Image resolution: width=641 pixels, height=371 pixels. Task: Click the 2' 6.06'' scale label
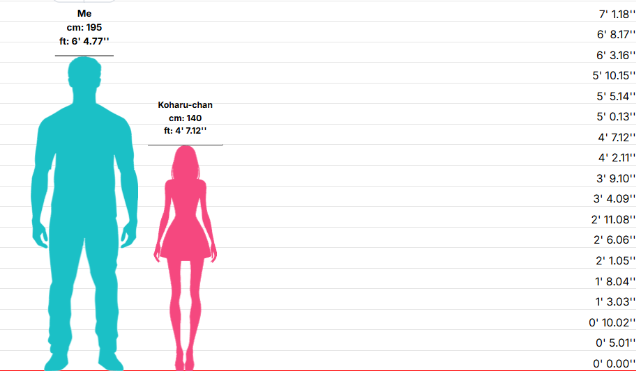pos(614,239)
